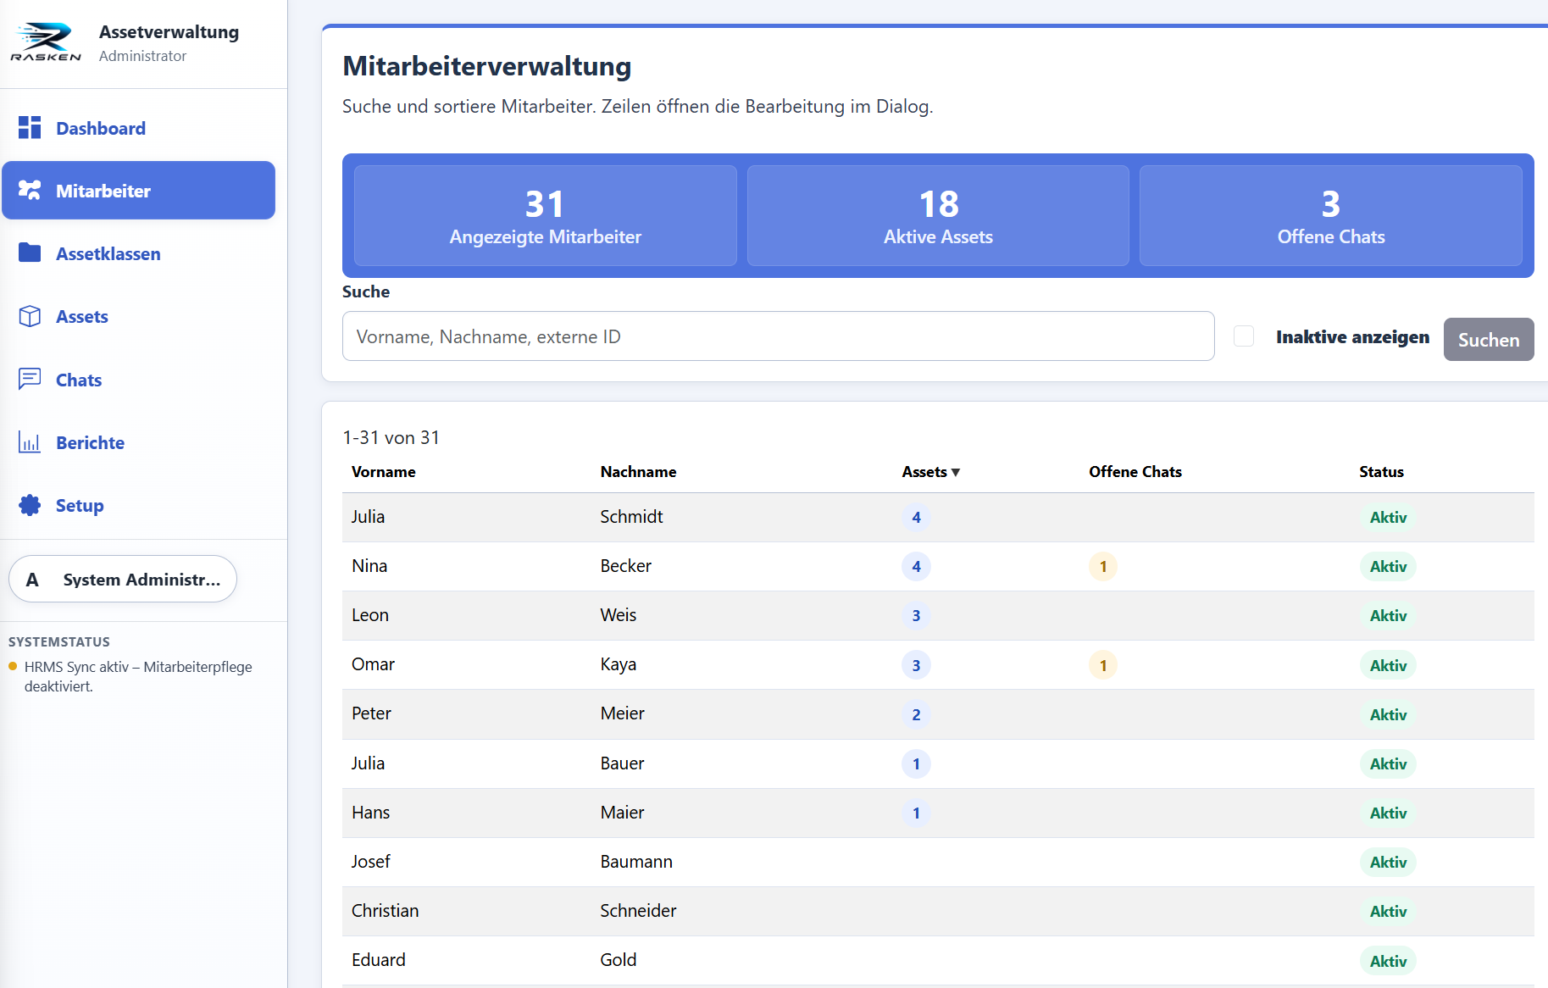Click the Dashboard grid icon
This screenshot has height=988, width=1548.
(x=30, y=128)
